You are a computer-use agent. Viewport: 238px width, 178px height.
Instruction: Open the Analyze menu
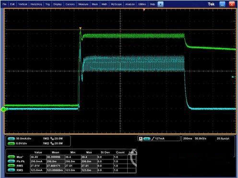(x=130, y=4)
